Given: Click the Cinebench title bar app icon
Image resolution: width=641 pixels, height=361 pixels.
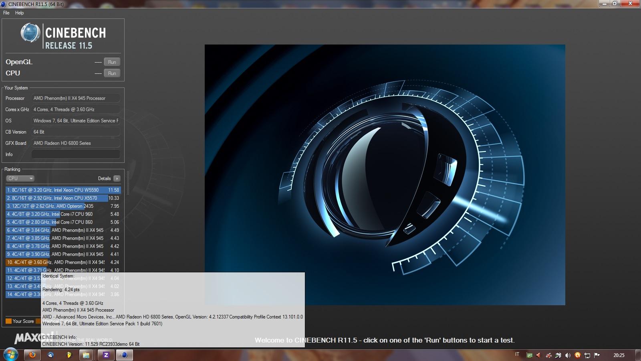Looking at the screenshot, I should click(4, 4).
